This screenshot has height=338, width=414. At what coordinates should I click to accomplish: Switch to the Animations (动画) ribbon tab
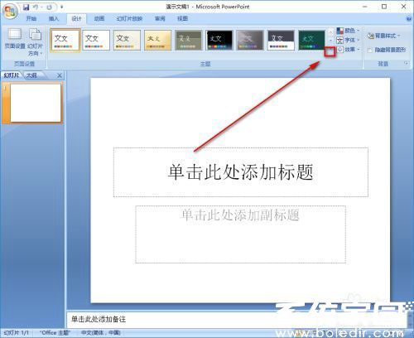(x=99, y=19)
